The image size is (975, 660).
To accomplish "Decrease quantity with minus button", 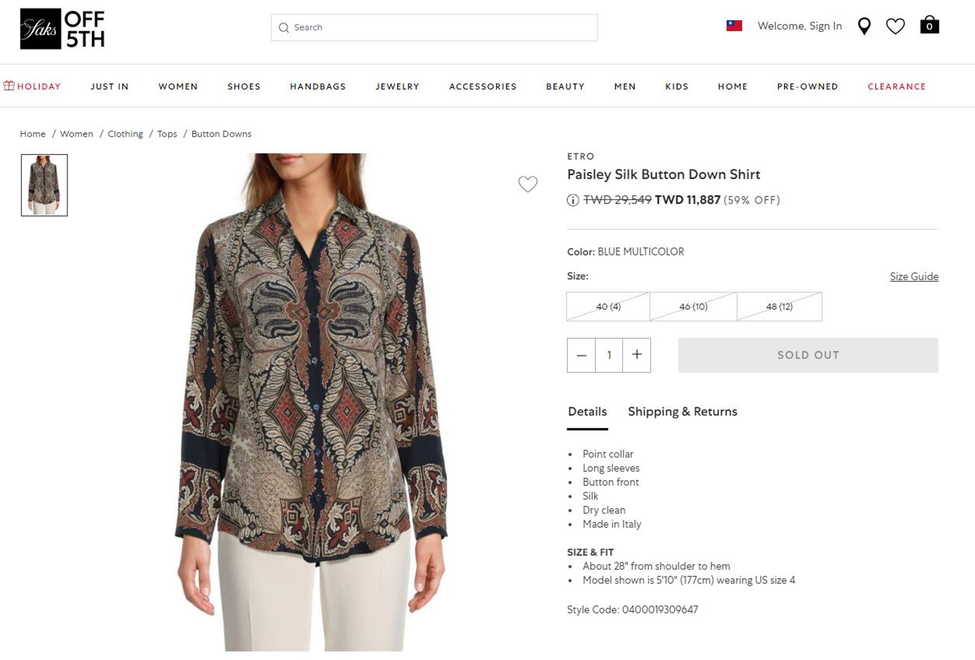I will (x=581, y=355).
